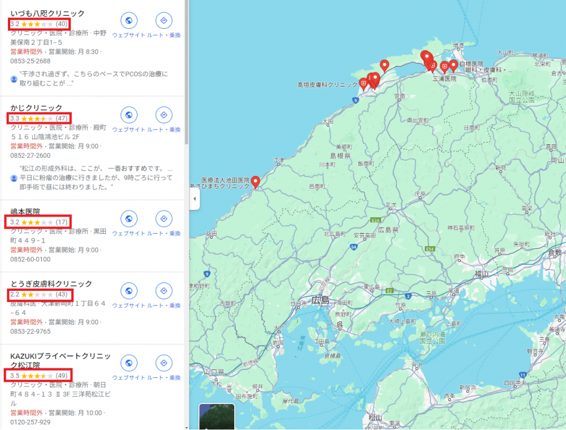Click route 9 highway shield near 大田 coast

point(355,100)
